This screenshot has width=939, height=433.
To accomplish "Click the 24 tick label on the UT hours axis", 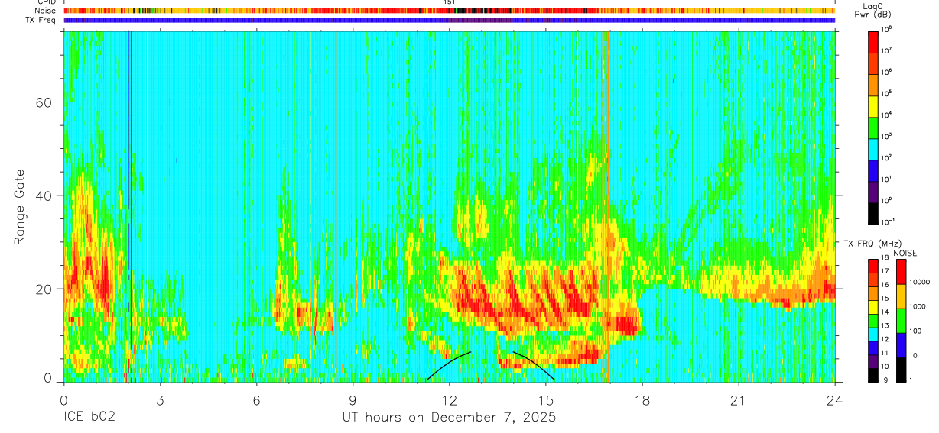I will (x=835, y=399).
